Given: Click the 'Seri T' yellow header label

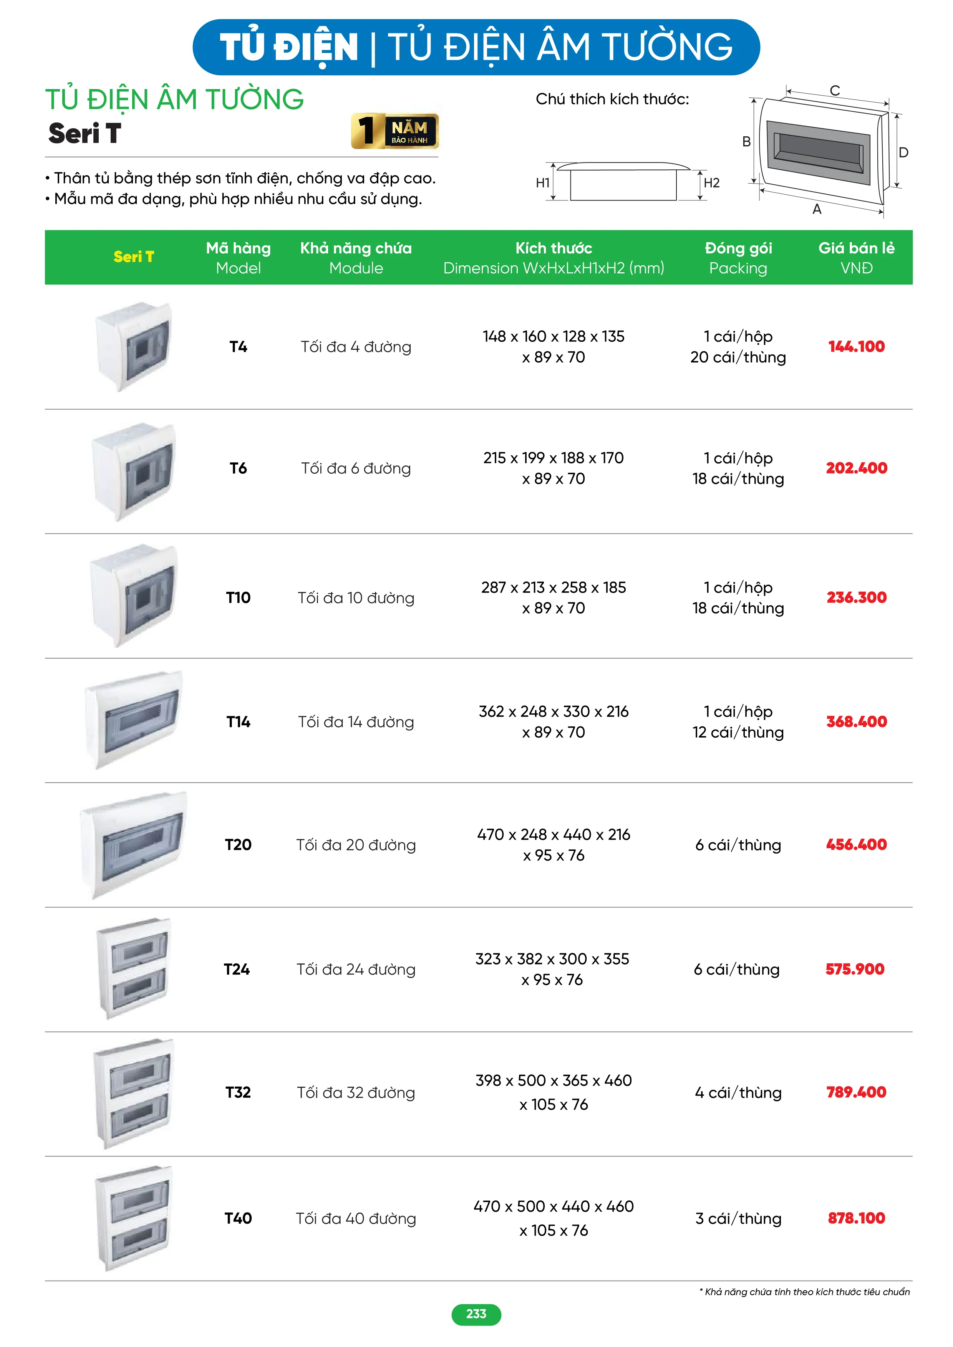Looking at the screenshot, I should 134,257.
